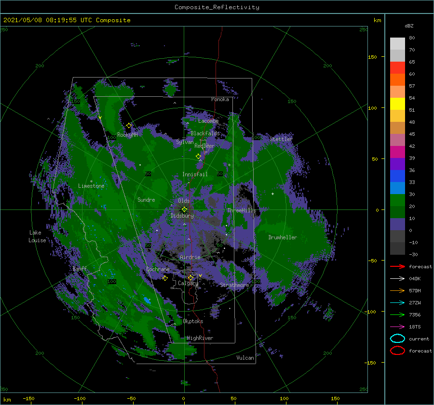The image size is (434, 405).
Task: Click the Okotoks city label
Action: click(193, 321)
